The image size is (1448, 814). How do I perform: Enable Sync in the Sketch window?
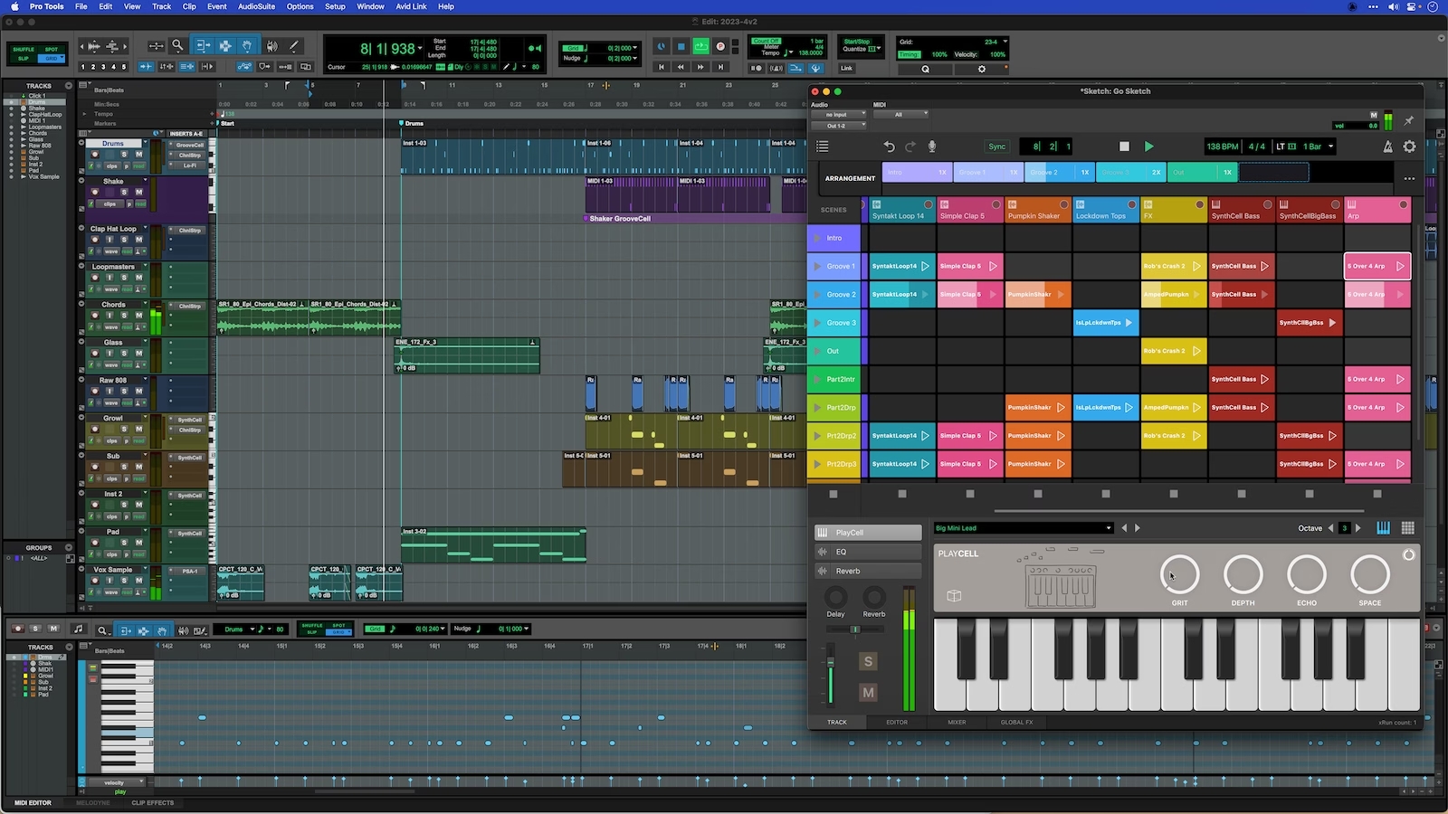(x=996, y=146)
